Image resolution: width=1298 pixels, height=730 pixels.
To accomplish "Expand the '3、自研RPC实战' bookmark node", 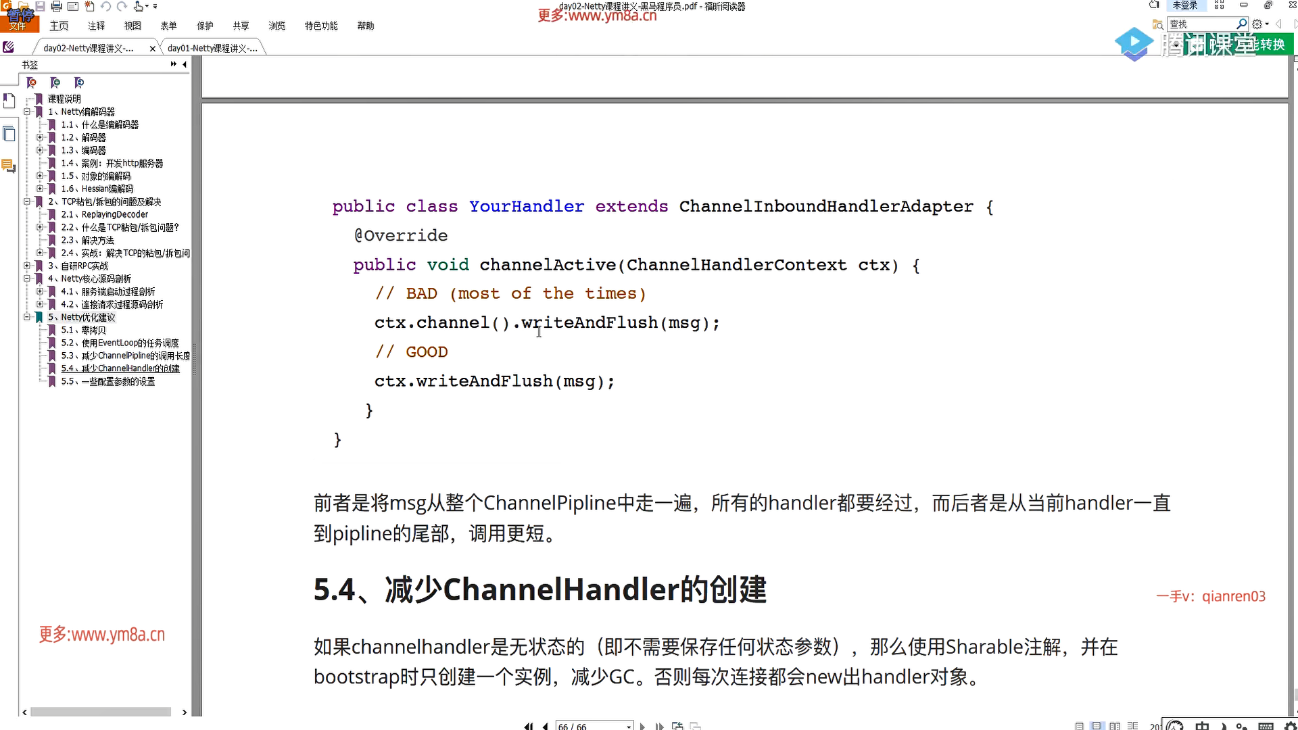I will coord(27,266).
